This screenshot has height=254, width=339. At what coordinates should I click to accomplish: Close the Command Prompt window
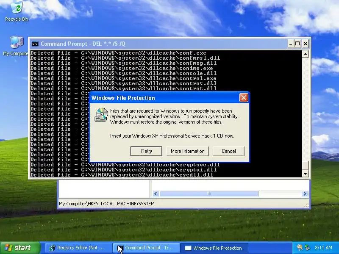click(x=305, y=44)
